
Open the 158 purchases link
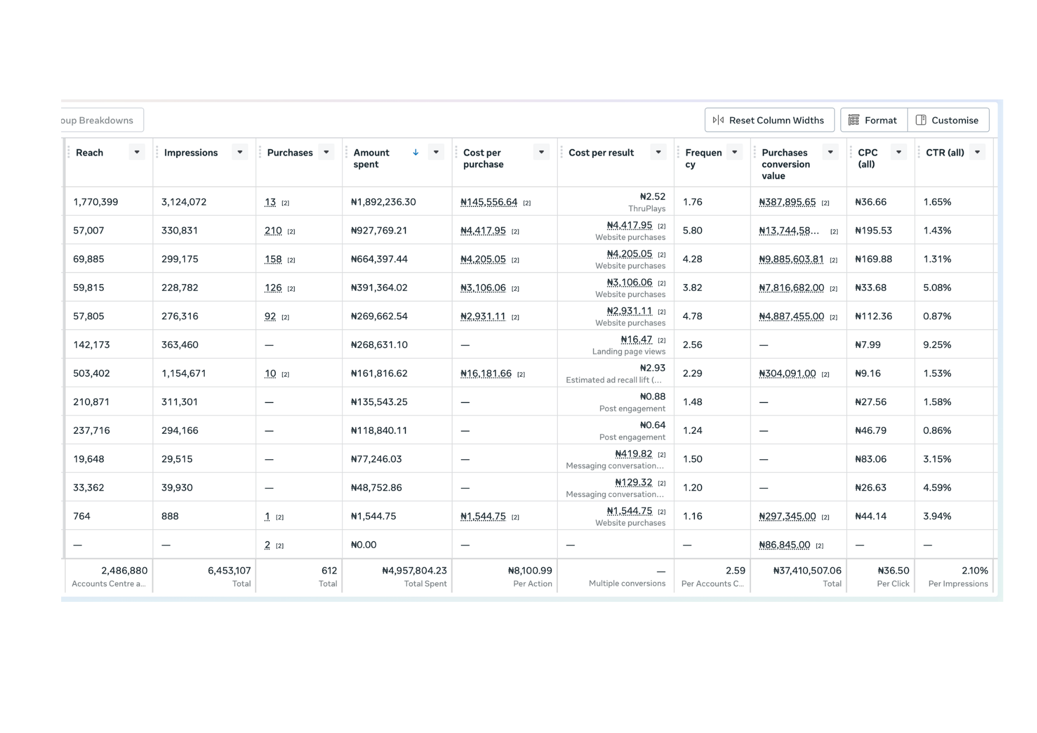(x=273, y=259)
